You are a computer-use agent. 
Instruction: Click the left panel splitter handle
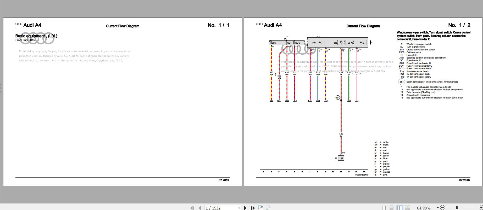[1, 88]
